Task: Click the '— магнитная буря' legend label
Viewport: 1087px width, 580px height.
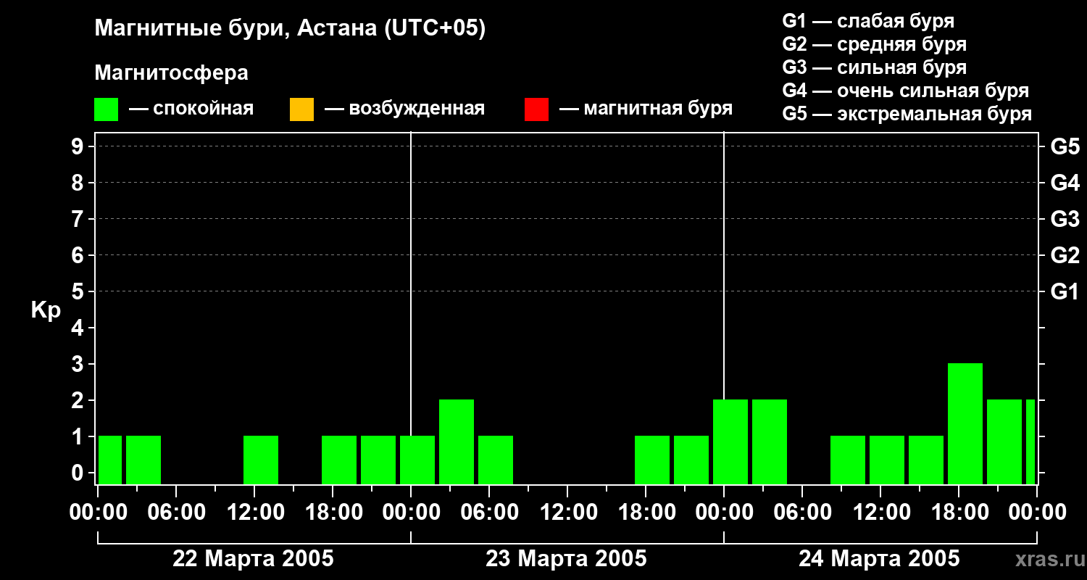Action: [646, 109]
